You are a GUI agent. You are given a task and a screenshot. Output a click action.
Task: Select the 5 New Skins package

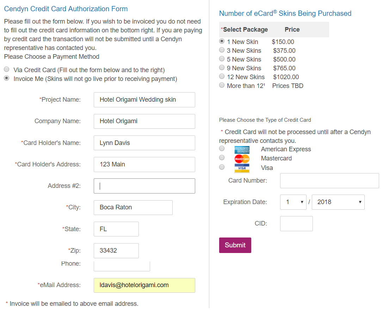tap(222, 59)
